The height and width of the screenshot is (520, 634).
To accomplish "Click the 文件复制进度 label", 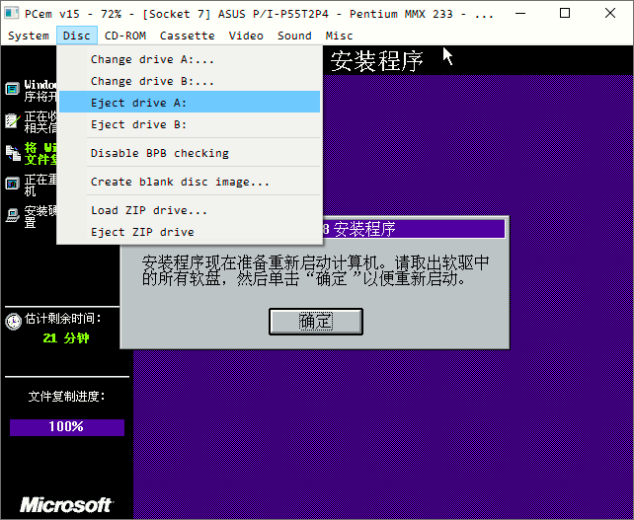I will click(67, 397).
